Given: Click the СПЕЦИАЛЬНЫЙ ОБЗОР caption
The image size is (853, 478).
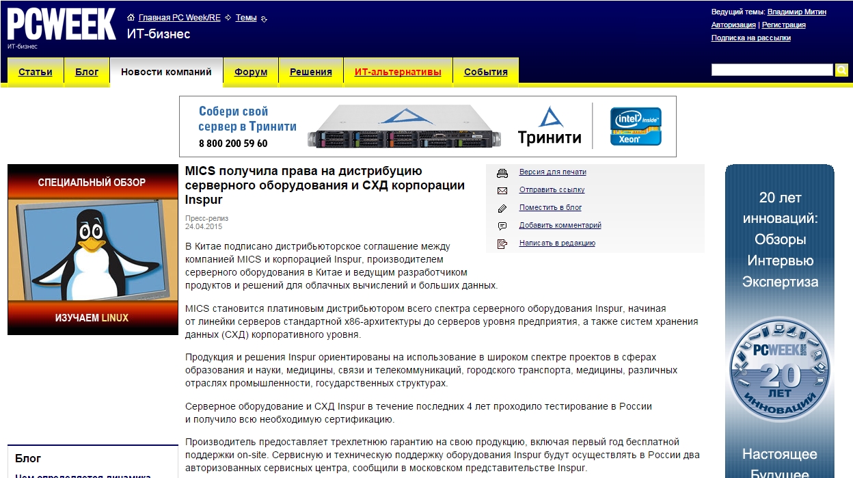Looking at the screenshot, I should [92, 183].
